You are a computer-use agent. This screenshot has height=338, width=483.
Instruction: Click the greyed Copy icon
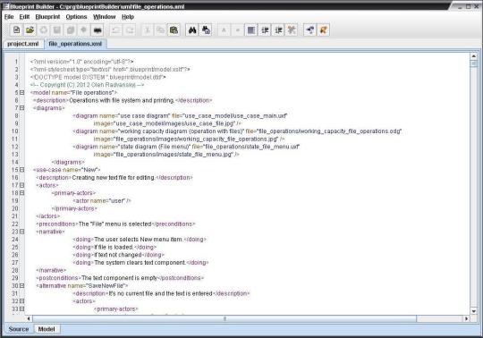pos(160,30)
